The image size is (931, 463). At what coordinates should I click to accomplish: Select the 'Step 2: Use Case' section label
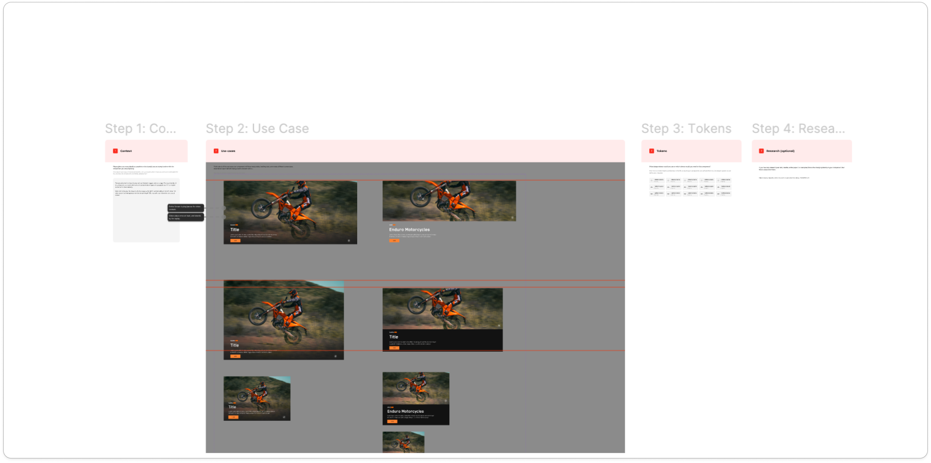(257, 129)
